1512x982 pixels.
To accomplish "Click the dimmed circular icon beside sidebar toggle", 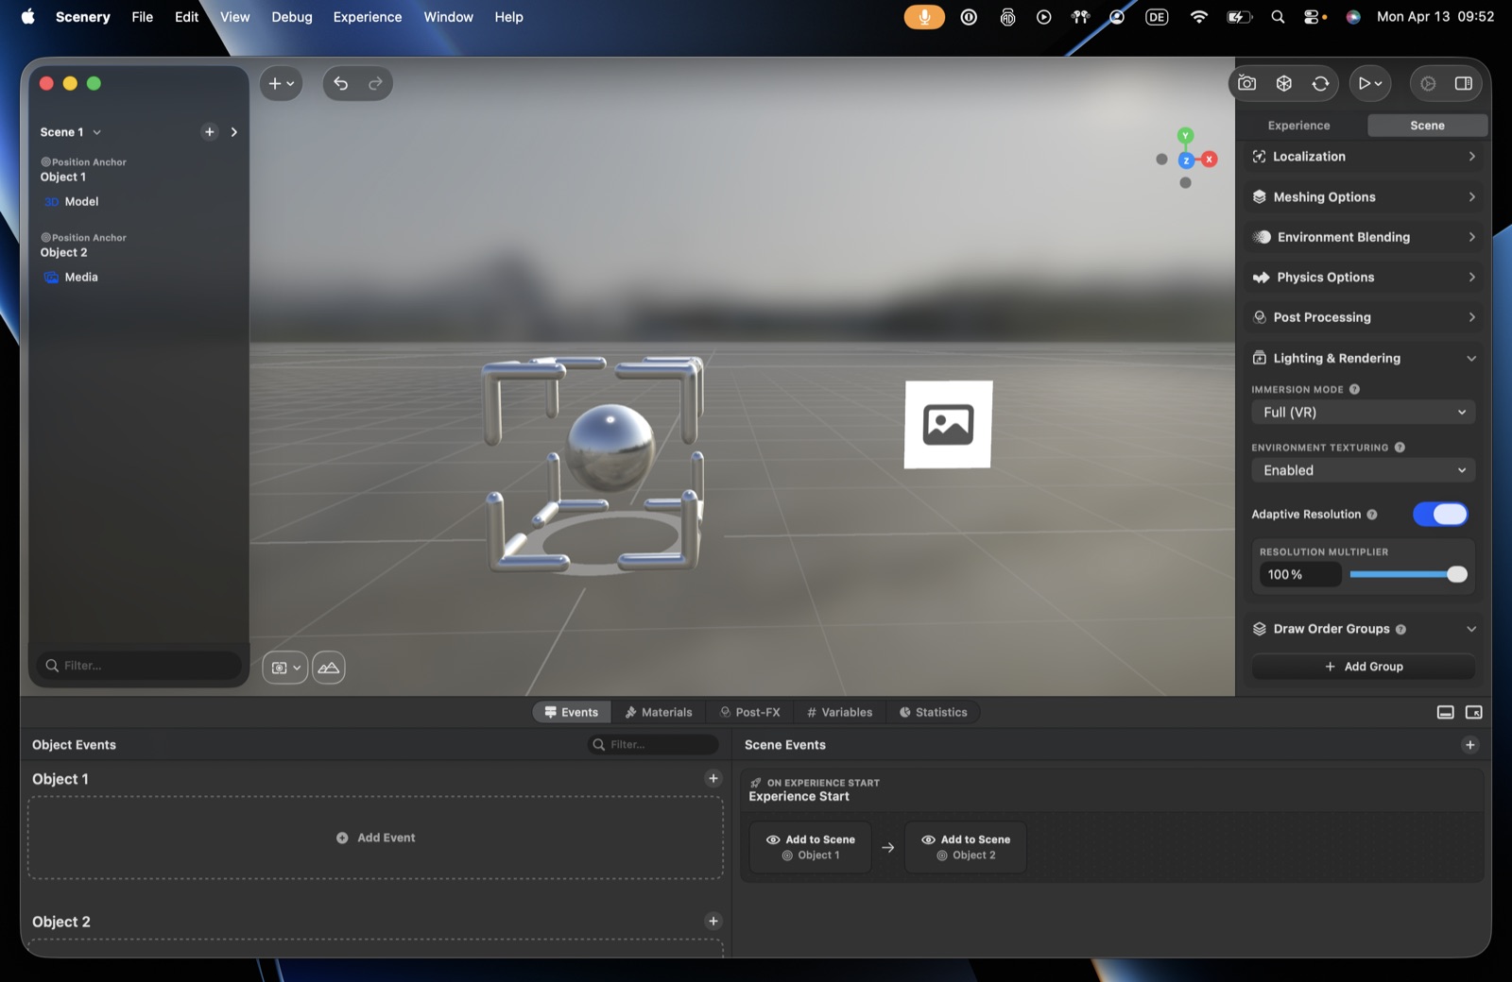I will click(1428, 83).
